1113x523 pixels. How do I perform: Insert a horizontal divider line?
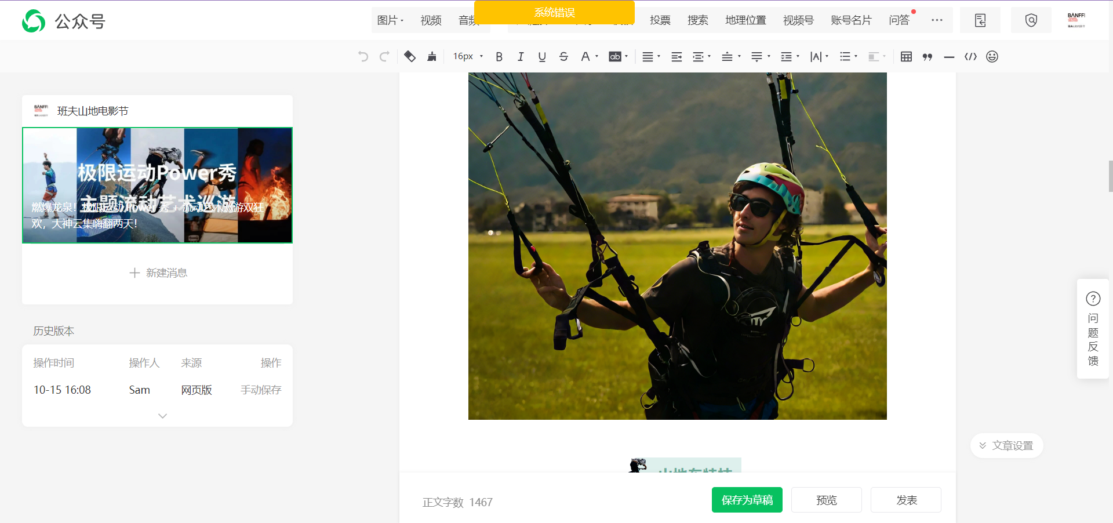coord(949,56)
